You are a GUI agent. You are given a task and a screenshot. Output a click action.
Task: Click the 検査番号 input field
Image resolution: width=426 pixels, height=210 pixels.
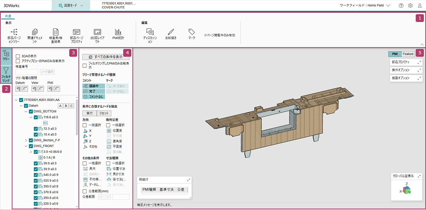(27, 72)
